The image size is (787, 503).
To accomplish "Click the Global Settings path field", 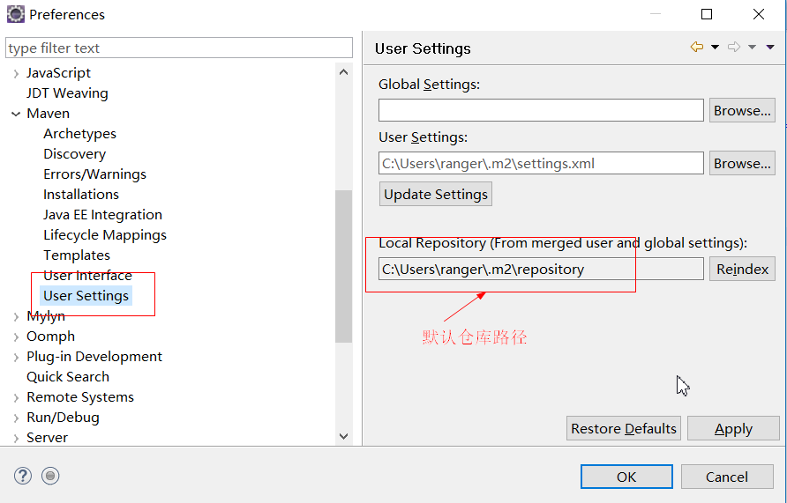I will [x=541, y=110].
